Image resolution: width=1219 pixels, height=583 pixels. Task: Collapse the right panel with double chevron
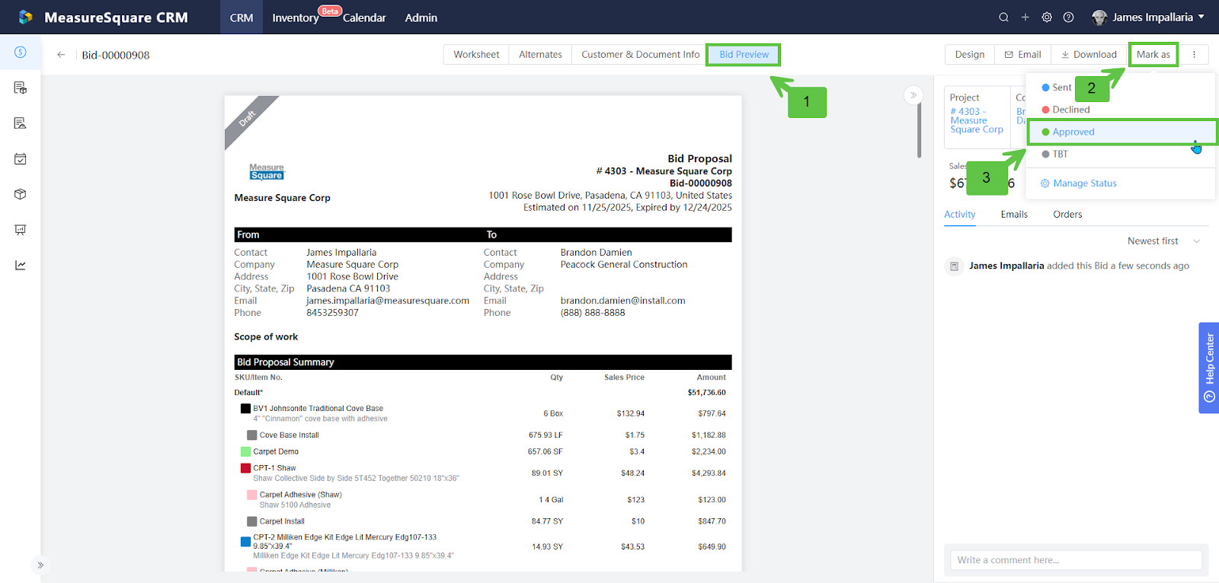tap(913, 95)
